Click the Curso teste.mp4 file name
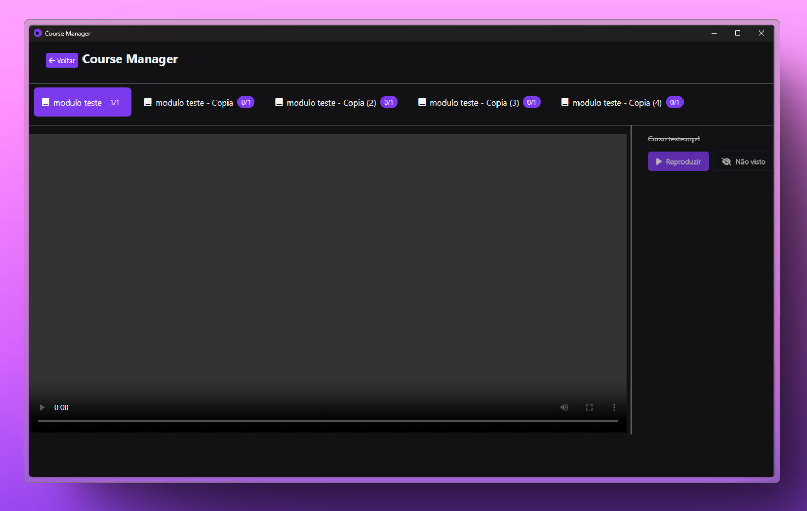 [674, 139]
